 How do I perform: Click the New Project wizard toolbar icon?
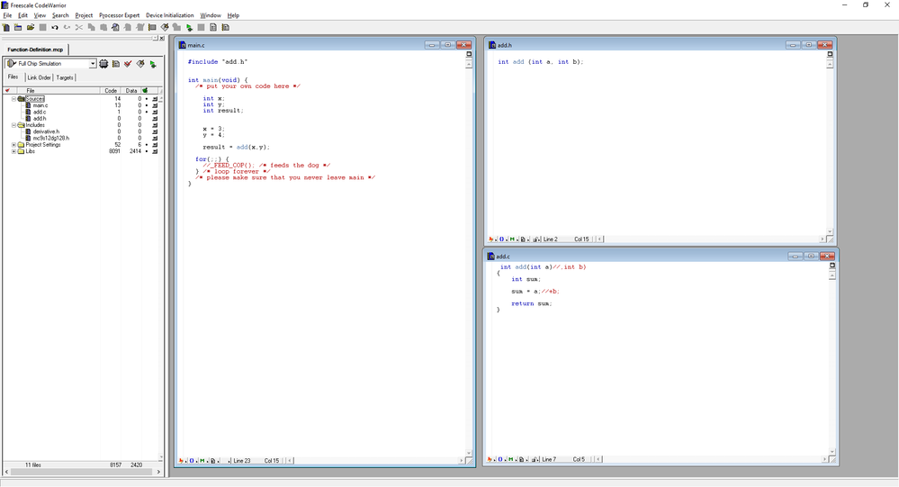click(x=18, y=27)
